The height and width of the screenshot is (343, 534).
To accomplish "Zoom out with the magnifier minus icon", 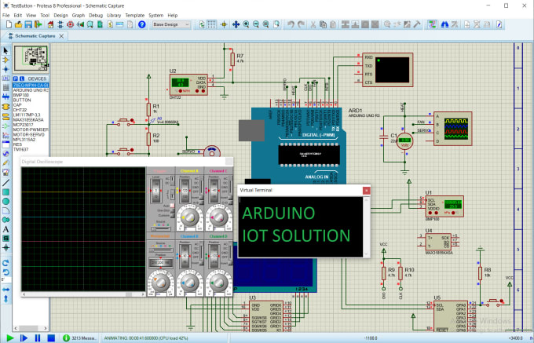I will tap(256, 24).
